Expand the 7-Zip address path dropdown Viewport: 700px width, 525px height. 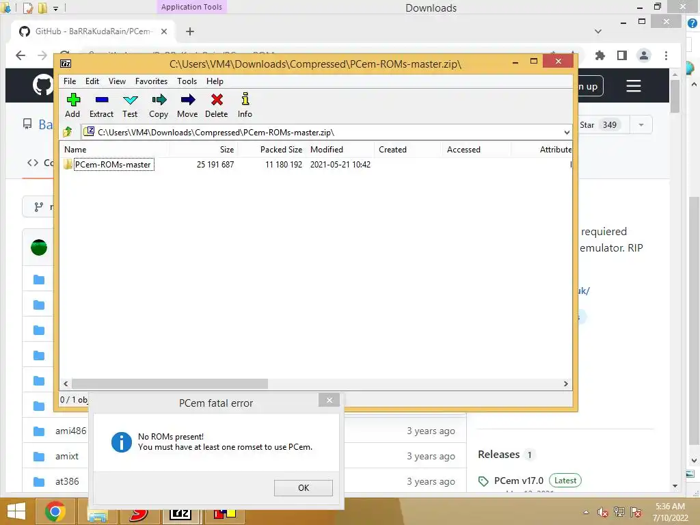[x=567, y=133]
